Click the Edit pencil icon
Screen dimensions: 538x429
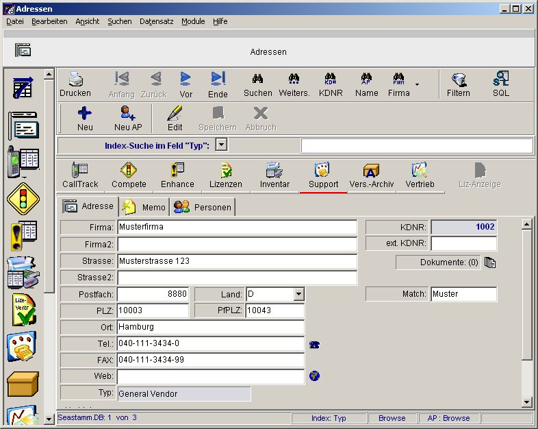(175, 114)
